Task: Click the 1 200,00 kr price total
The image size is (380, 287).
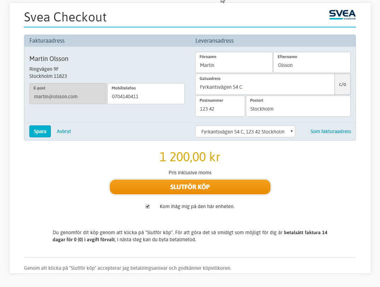Action: point(190,157)
